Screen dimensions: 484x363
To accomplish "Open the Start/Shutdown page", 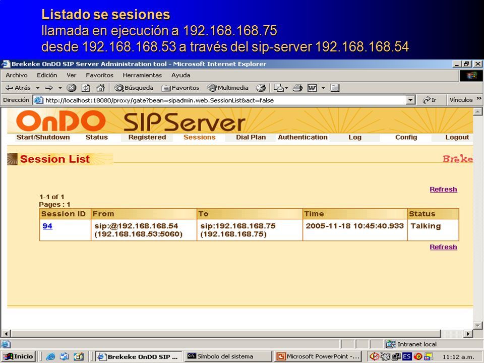I will pyautogui.click(x=43, y=137).
